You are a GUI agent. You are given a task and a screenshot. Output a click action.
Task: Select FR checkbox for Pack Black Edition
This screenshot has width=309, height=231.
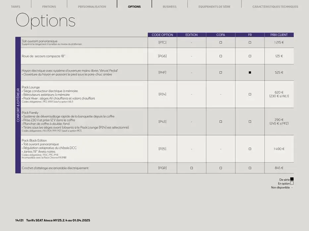click(250, 149)
